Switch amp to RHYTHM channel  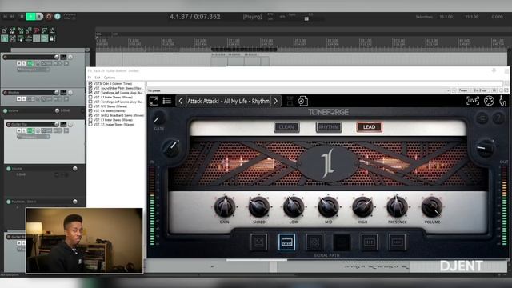click(329, 127)
